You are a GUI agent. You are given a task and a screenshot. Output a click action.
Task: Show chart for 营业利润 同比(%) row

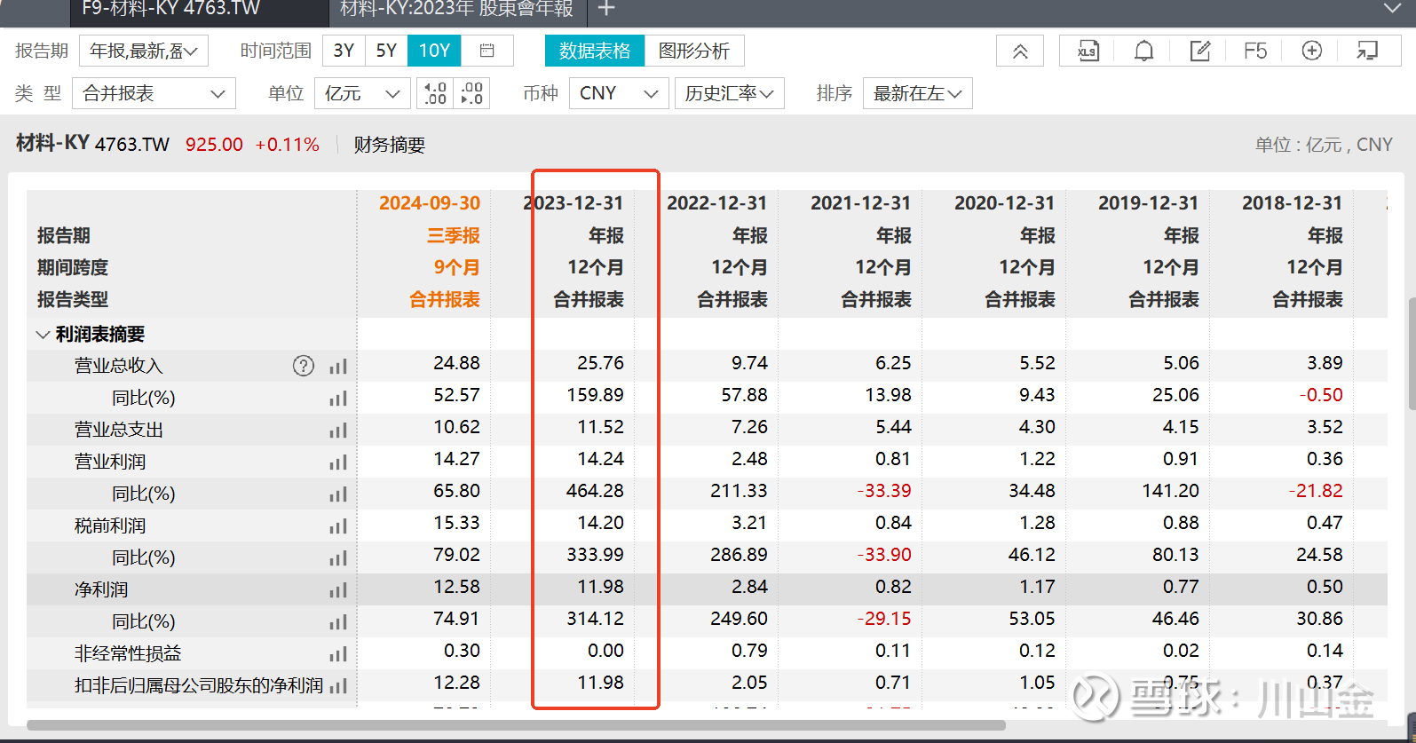(338, 494)
